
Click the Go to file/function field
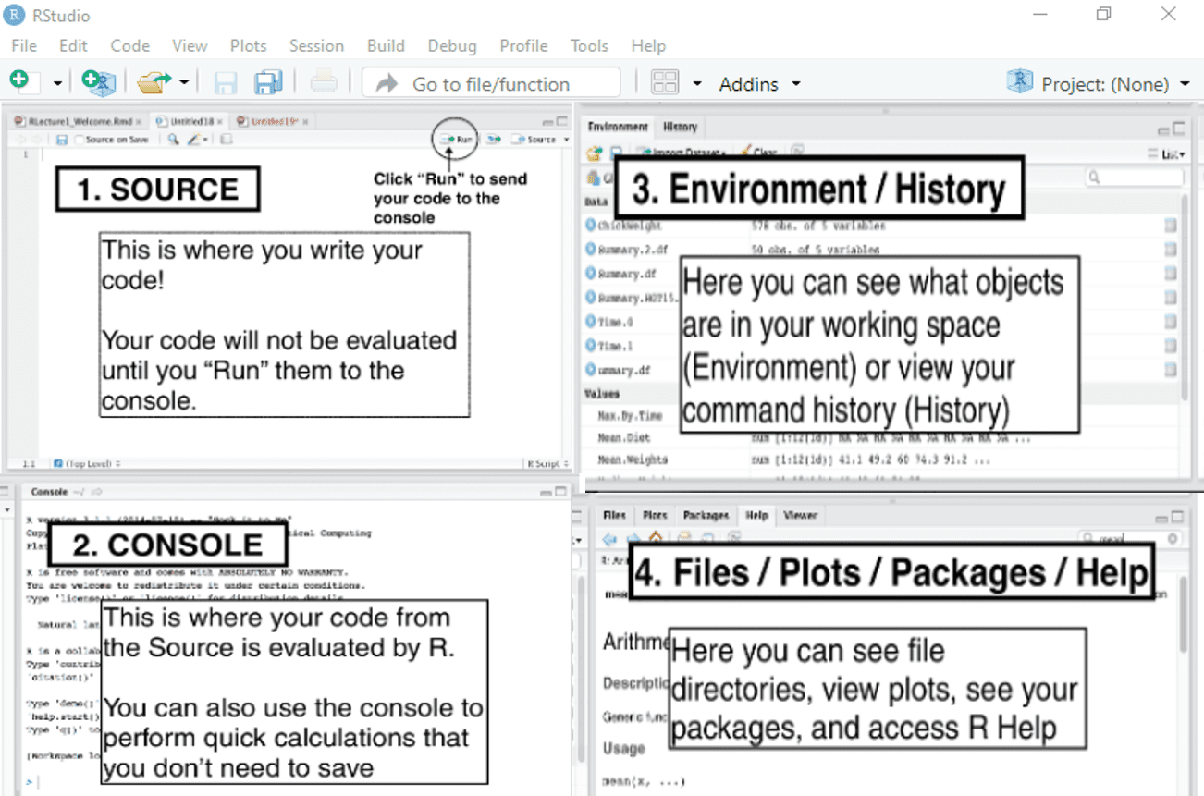coord(491,83)
